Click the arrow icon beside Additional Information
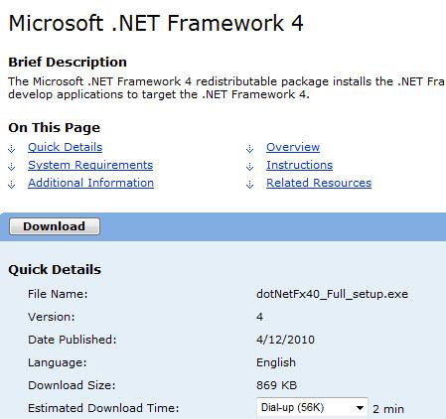This screenshot has height=419, width=446. pos(12,185)
